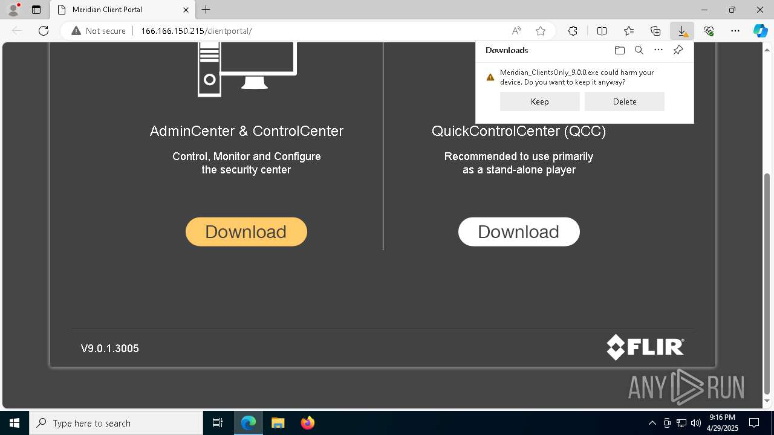Click the AdminCenter & ControlCenter heading

pos(247,131)
